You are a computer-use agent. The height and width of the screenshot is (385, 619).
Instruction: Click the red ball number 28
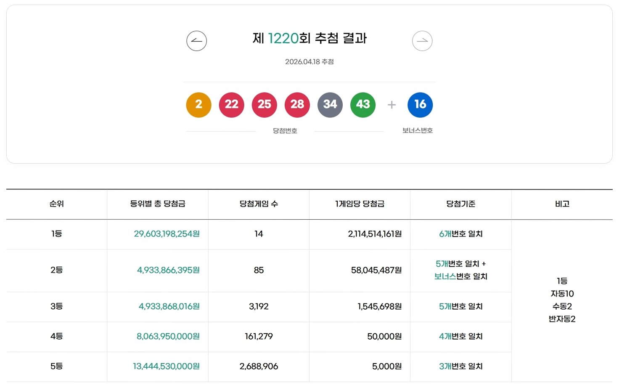[297, 105]
